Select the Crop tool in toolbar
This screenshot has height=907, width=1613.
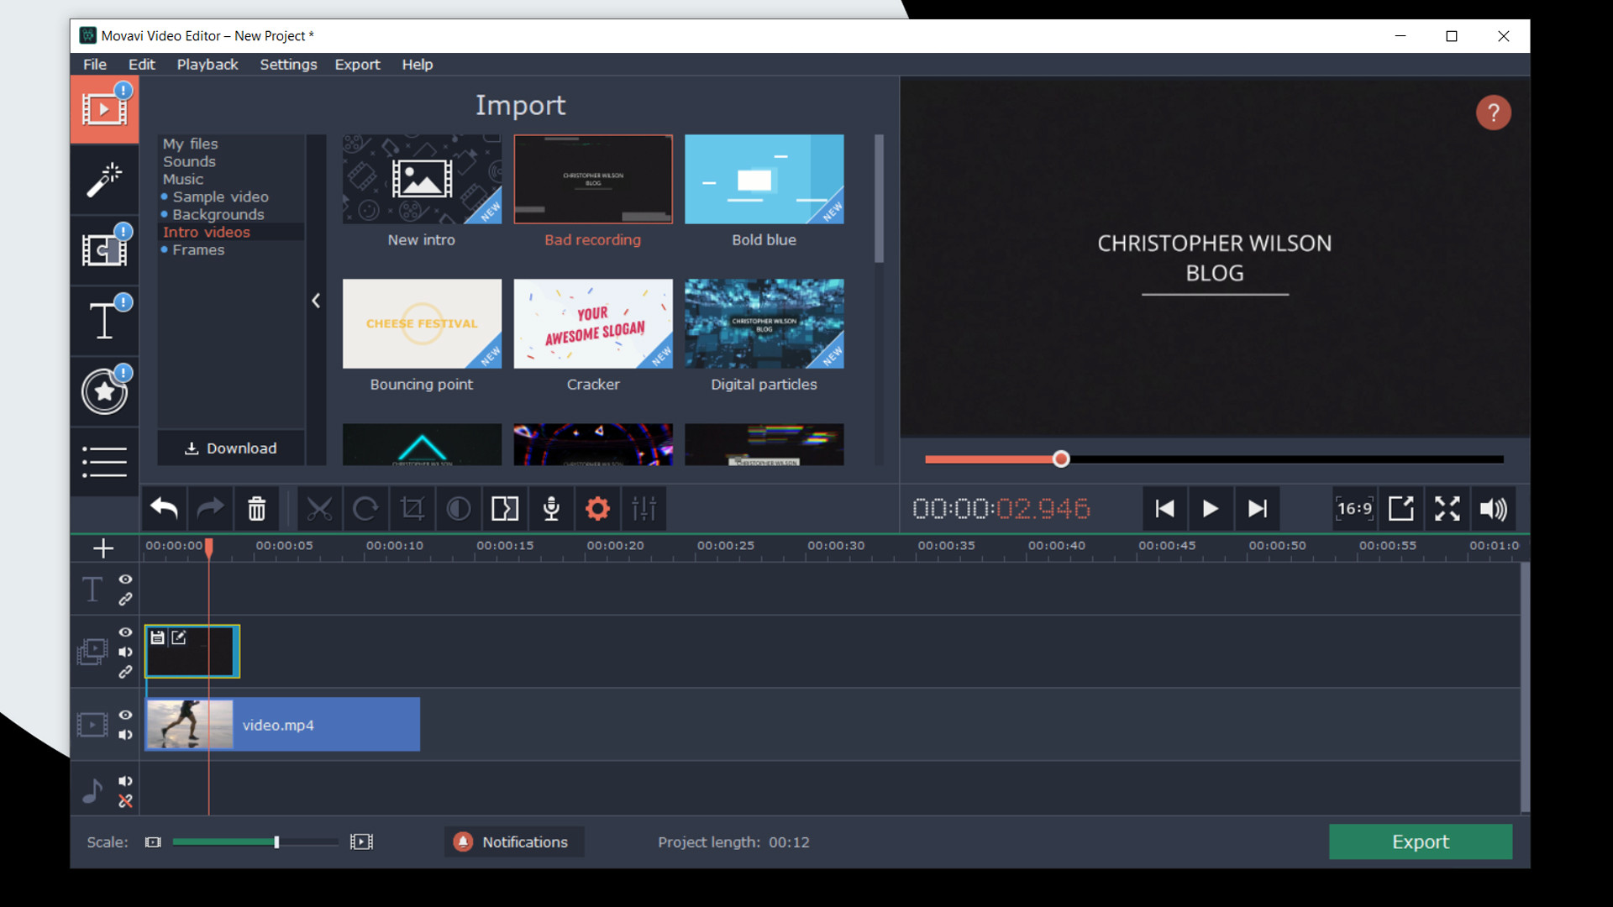(412, 510)
